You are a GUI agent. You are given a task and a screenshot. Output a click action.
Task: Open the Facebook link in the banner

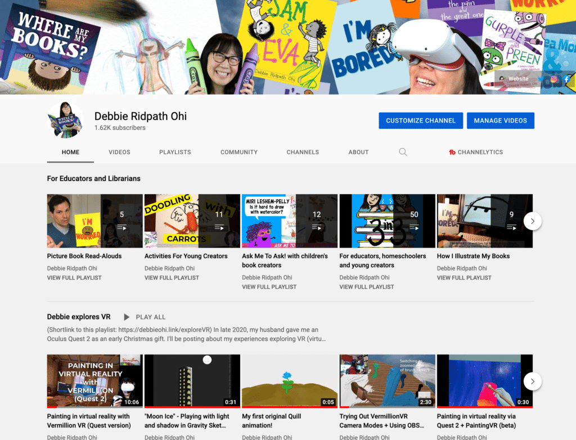[567, 79]
